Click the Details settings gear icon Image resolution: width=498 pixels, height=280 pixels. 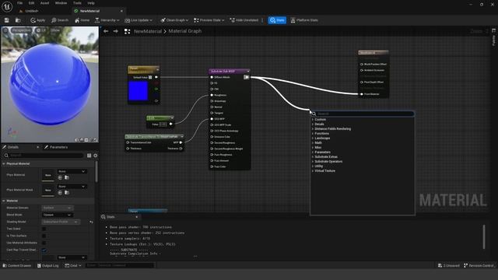[x=95, y=156]
